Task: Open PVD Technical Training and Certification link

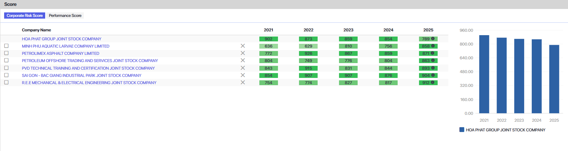Action: click(x=88, y=68)
